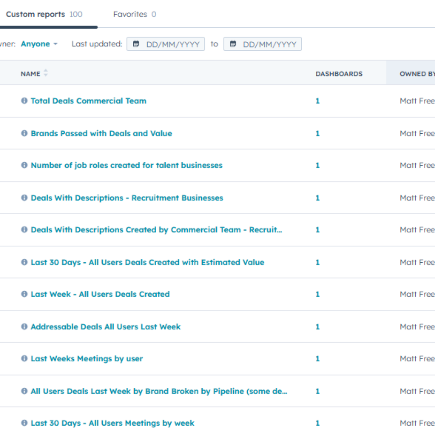Viewport: 435px width, 435px height.
Task: Open Deals With Descriptions - Recruitment Businesses report
Action: (127, 198)
